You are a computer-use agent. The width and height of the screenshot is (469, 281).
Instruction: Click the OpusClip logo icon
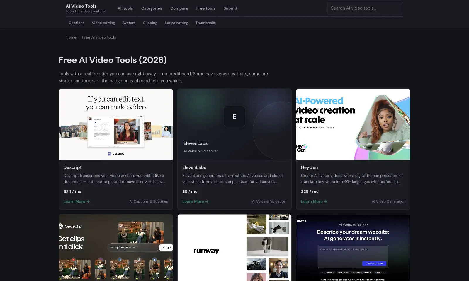point(61,226)
